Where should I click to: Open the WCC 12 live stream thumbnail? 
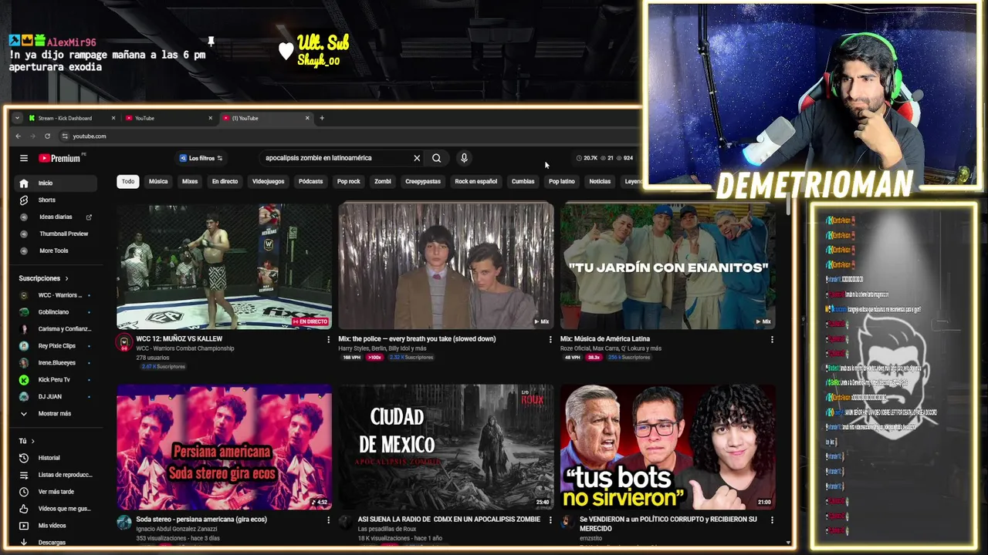click(x=224, y=266)
